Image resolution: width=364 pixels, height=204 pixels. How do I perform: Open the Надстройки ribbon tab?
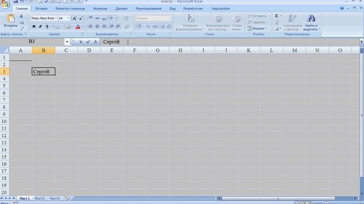[x=221, y=8]
